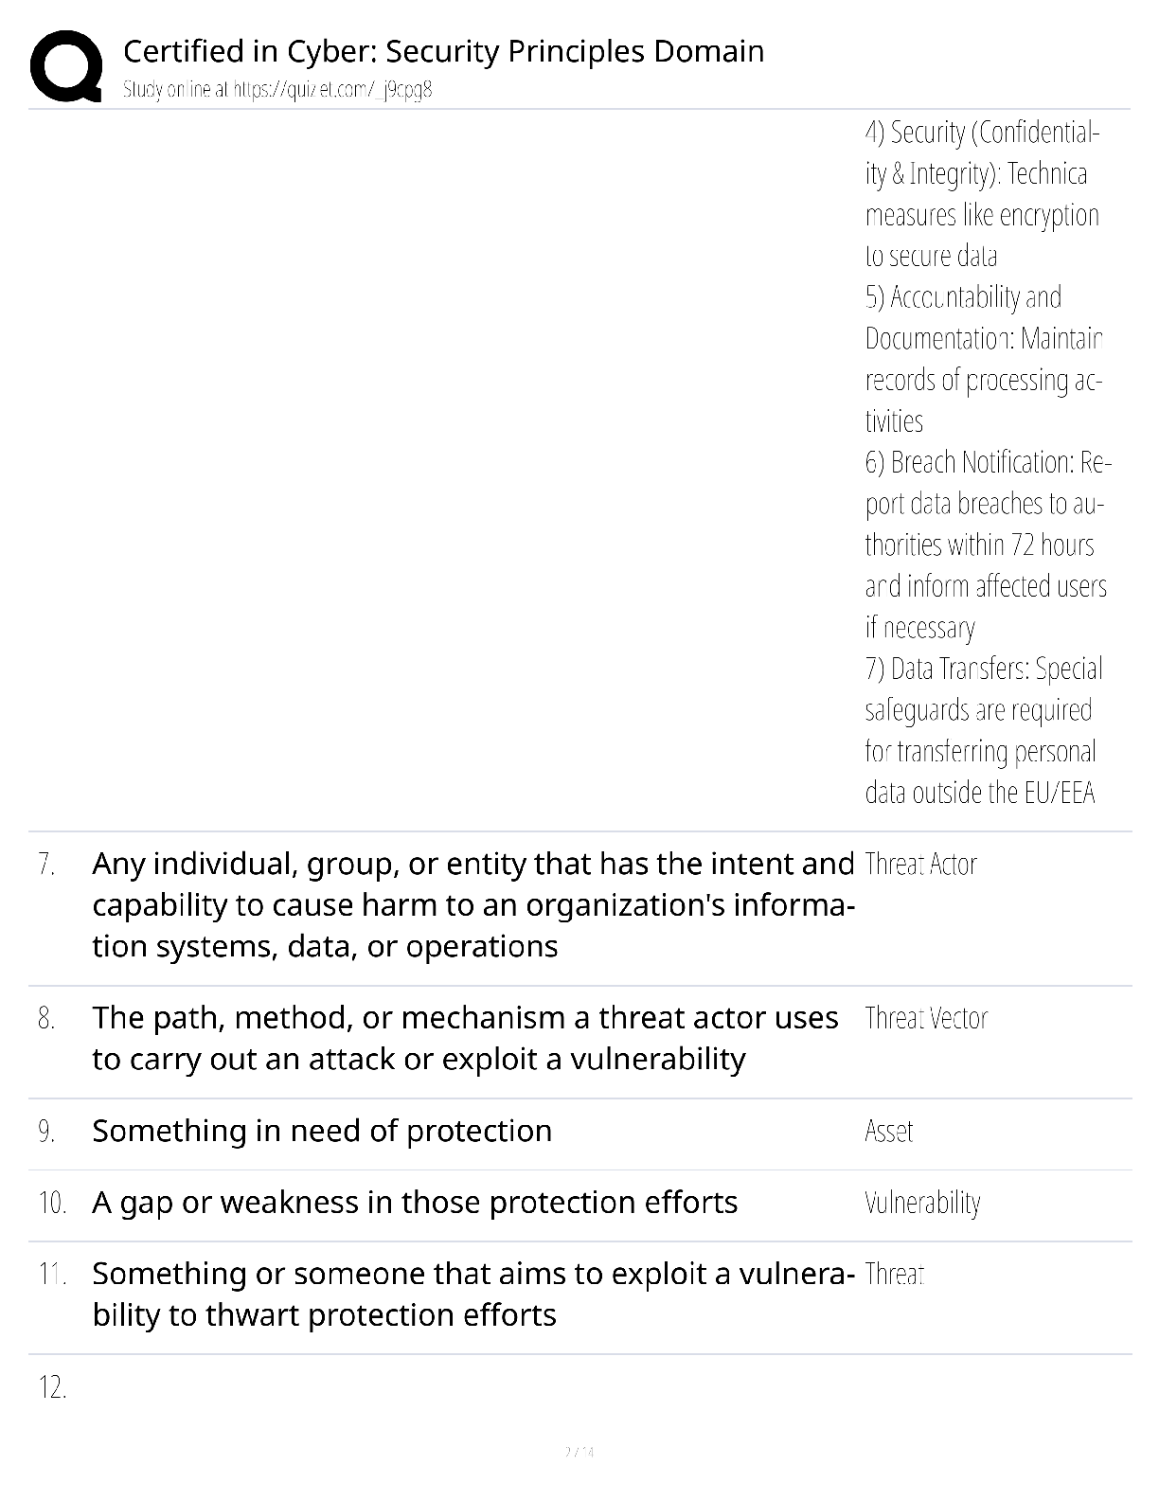Click the 'Data Transfers' paragraph text
The width and height of the screenshot is (1159, 1500).
point(984,730)
